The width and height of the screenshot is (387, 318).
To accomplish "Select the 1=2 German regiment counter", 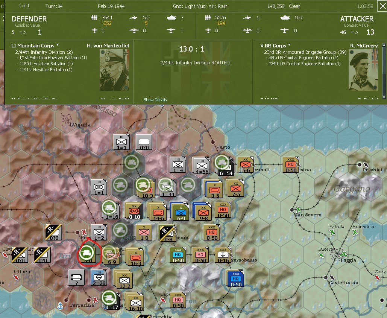I will pyautogui.click(x=99, y=232).
